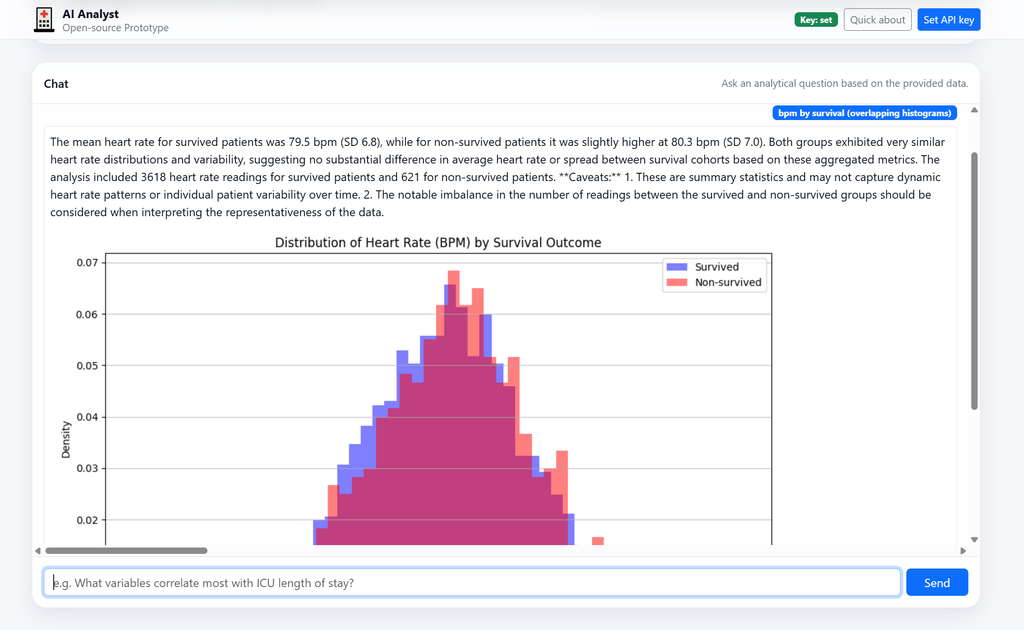The height and width of the screenshot is (630, 1024).
Task: Click the scroll up arrow in chat
Action: [x=974, y=110]
